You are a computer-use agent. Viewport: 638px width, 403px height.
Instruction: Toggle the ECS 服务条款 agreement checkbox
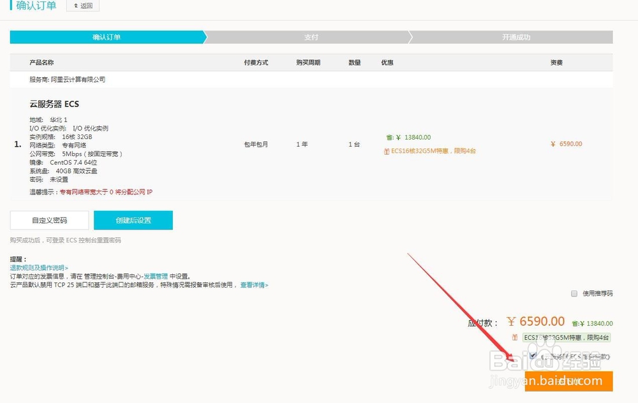click(533, 356)
